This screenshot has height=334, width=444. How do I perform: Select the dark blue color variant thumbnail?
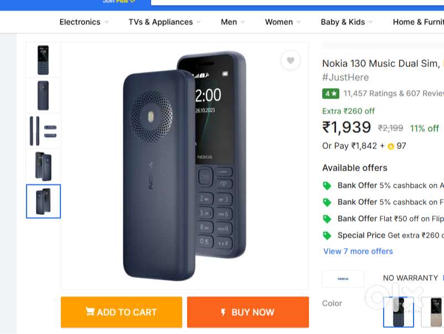399,313
